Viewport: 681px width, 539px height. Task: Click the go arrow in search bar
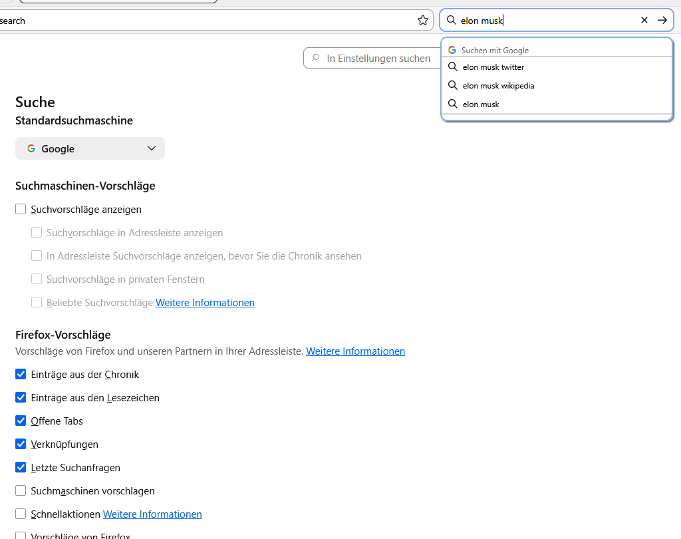pyautogui.click(x=662, y=21)
